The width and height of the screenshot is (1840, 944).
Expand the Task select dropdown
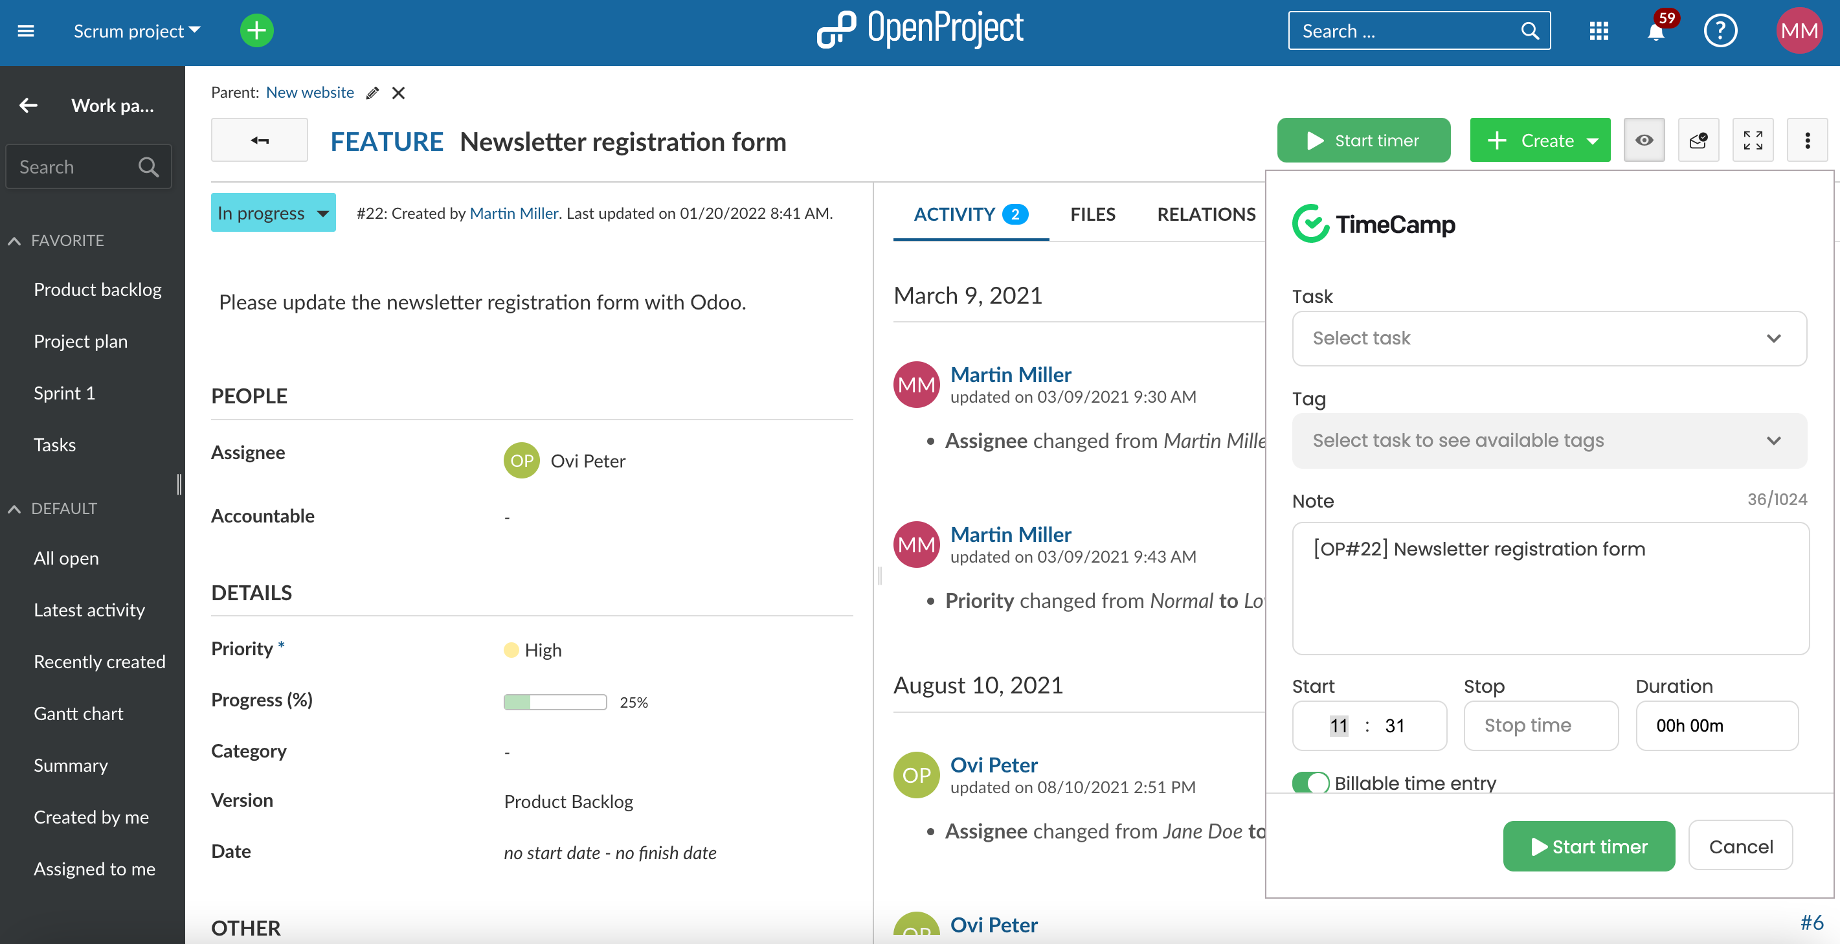1549,337
